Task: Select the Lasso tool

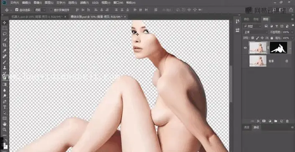Action: 5,34
